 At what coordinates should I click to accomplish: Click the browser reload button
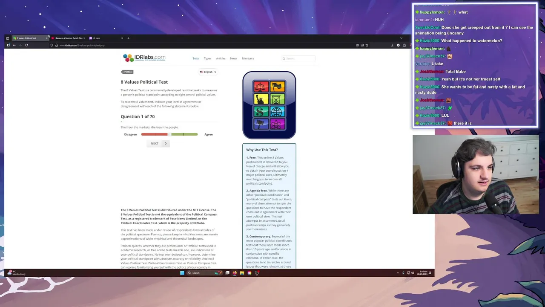(x=26, y=45)
